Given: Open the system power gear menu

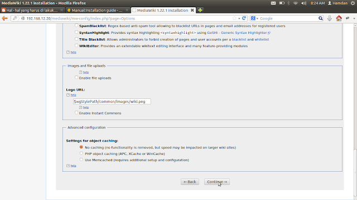Looking at the screenshot, I should tap(353, 3).
